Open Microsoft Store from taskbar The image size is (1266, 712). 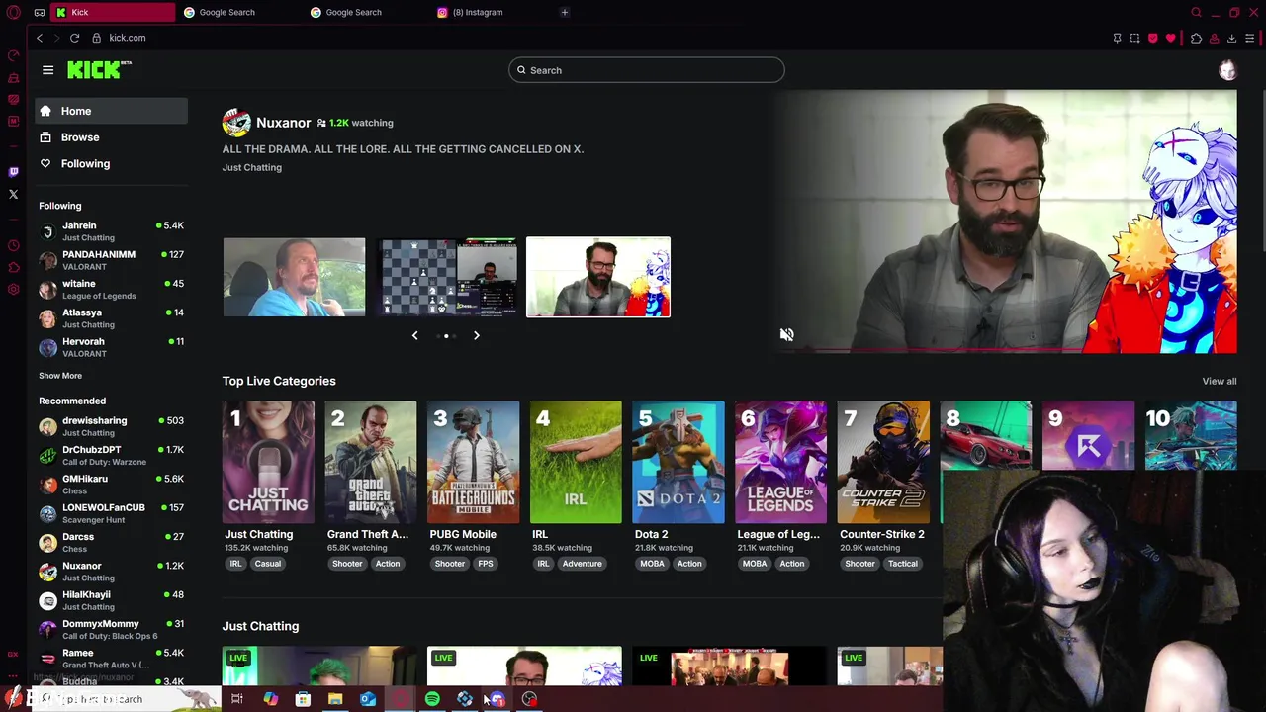(303, 699)
